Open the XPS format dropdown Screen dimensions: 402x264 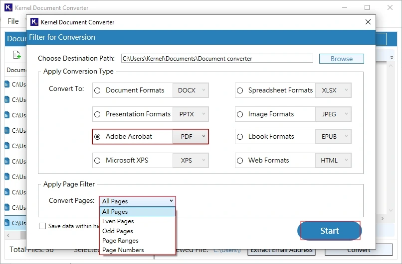pos(191,160)
